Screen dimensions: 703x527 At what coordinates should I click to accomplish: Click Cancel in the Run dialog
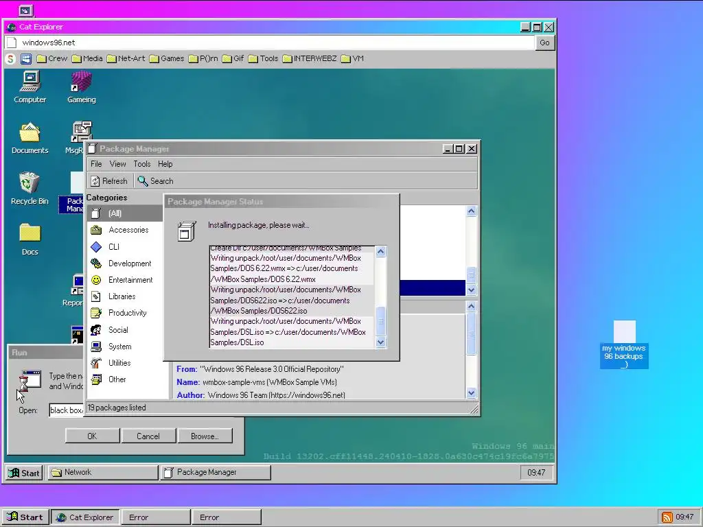148,436
